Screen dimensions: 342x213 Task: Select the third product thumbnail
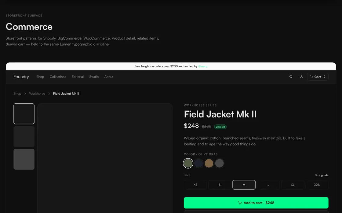[24, 159]
